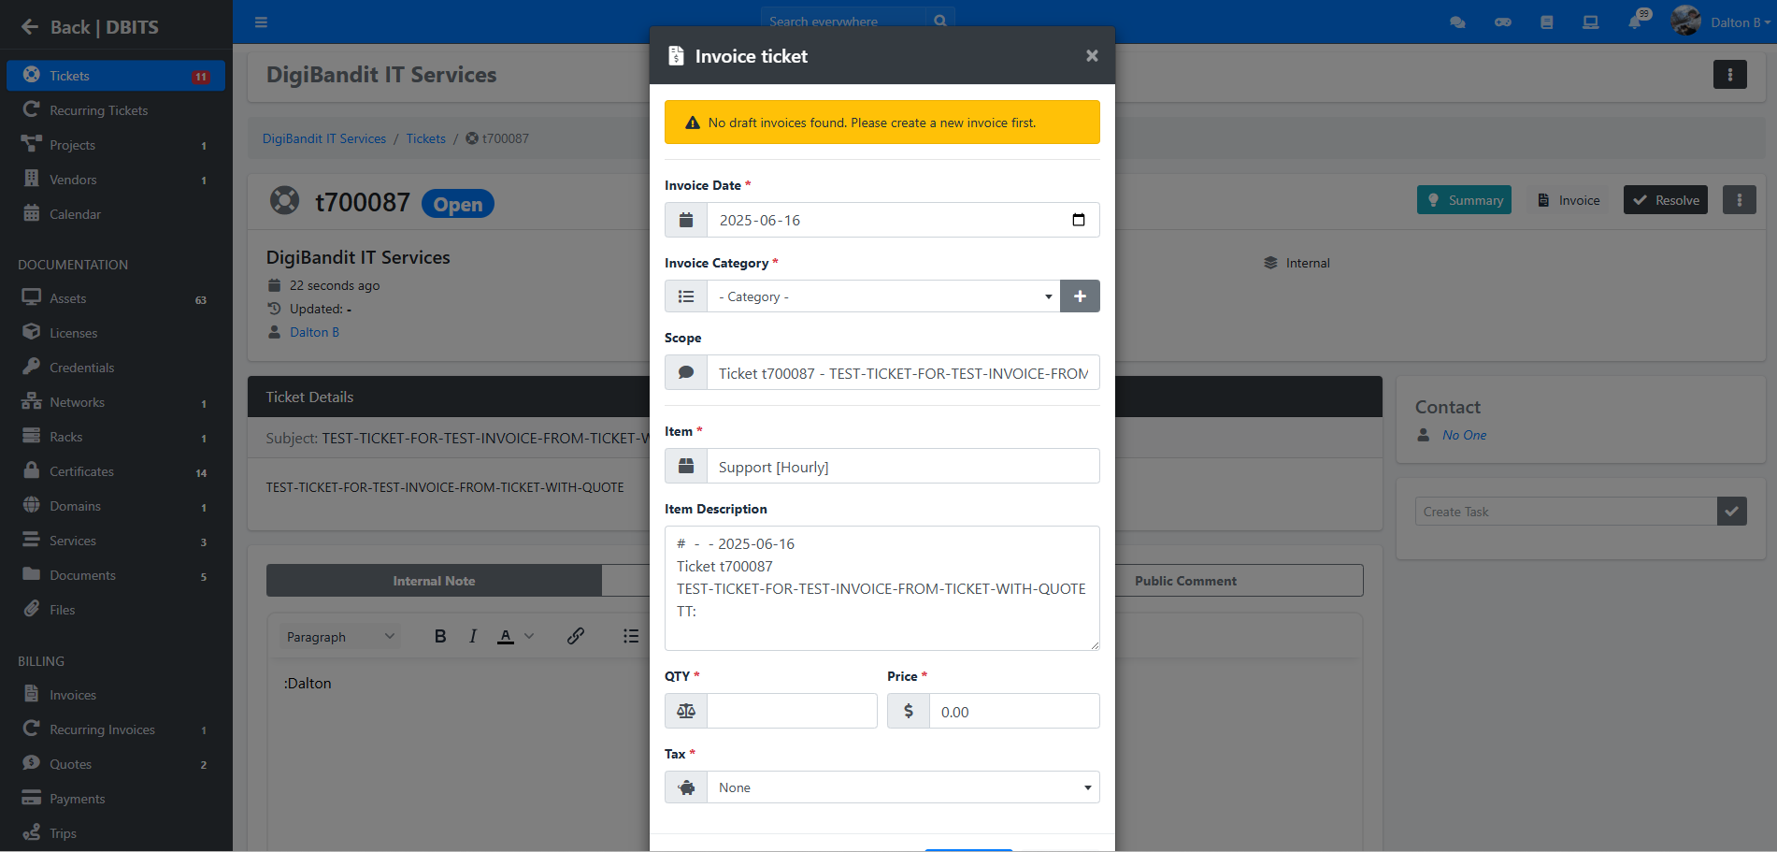Viewport: 1777px width, 852px height.
Task: Insert a bulleted list
Action: click(x=631, y=636)
